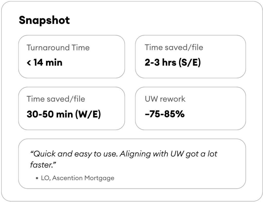Screen dimensions: 263x202
Task: Click 'LO, Ascention Mortgage' attribution
Action: 78,178
